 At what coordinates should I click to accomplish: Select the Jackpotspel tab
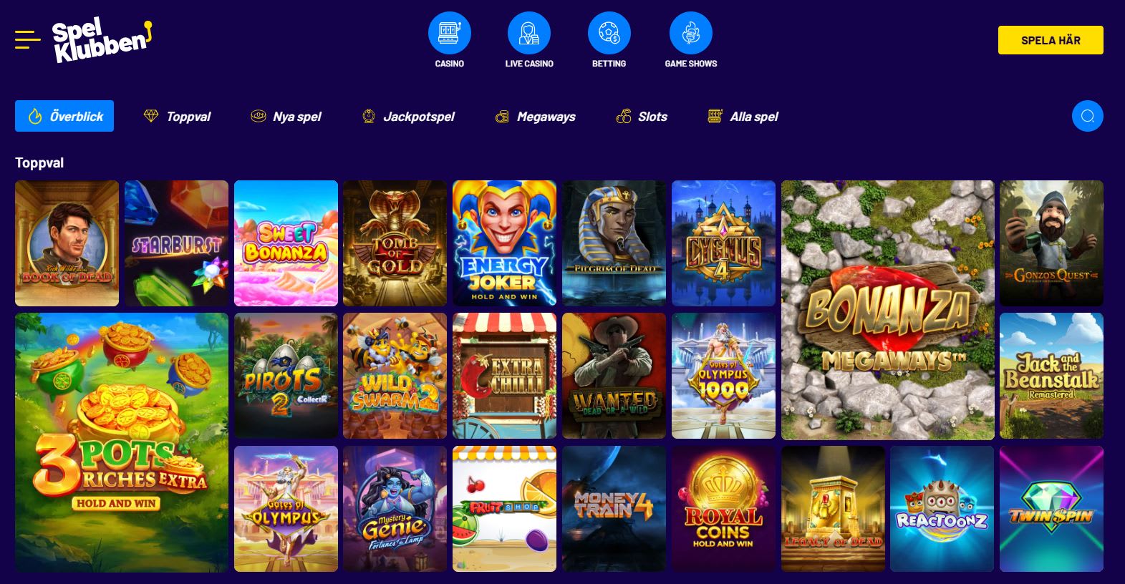(408, 116)
